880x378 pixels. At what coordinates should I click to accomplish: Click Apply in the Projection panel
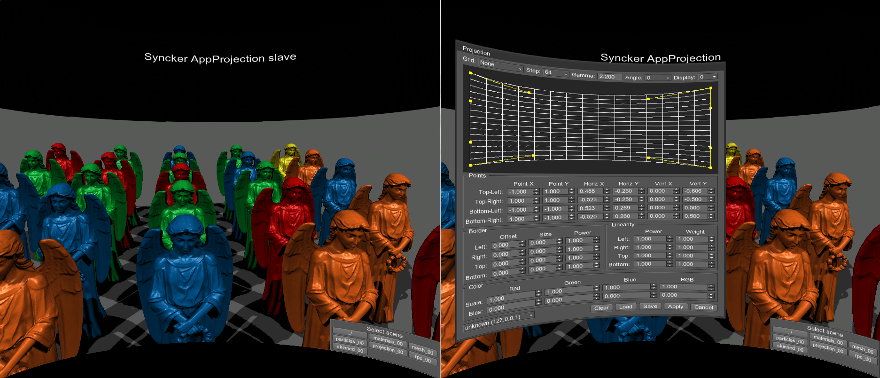click(x=676, y=307)
